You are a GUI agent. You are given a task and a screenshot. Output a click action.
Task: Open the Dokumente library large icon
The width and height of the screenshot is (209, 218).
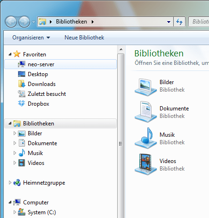[145, 112]
